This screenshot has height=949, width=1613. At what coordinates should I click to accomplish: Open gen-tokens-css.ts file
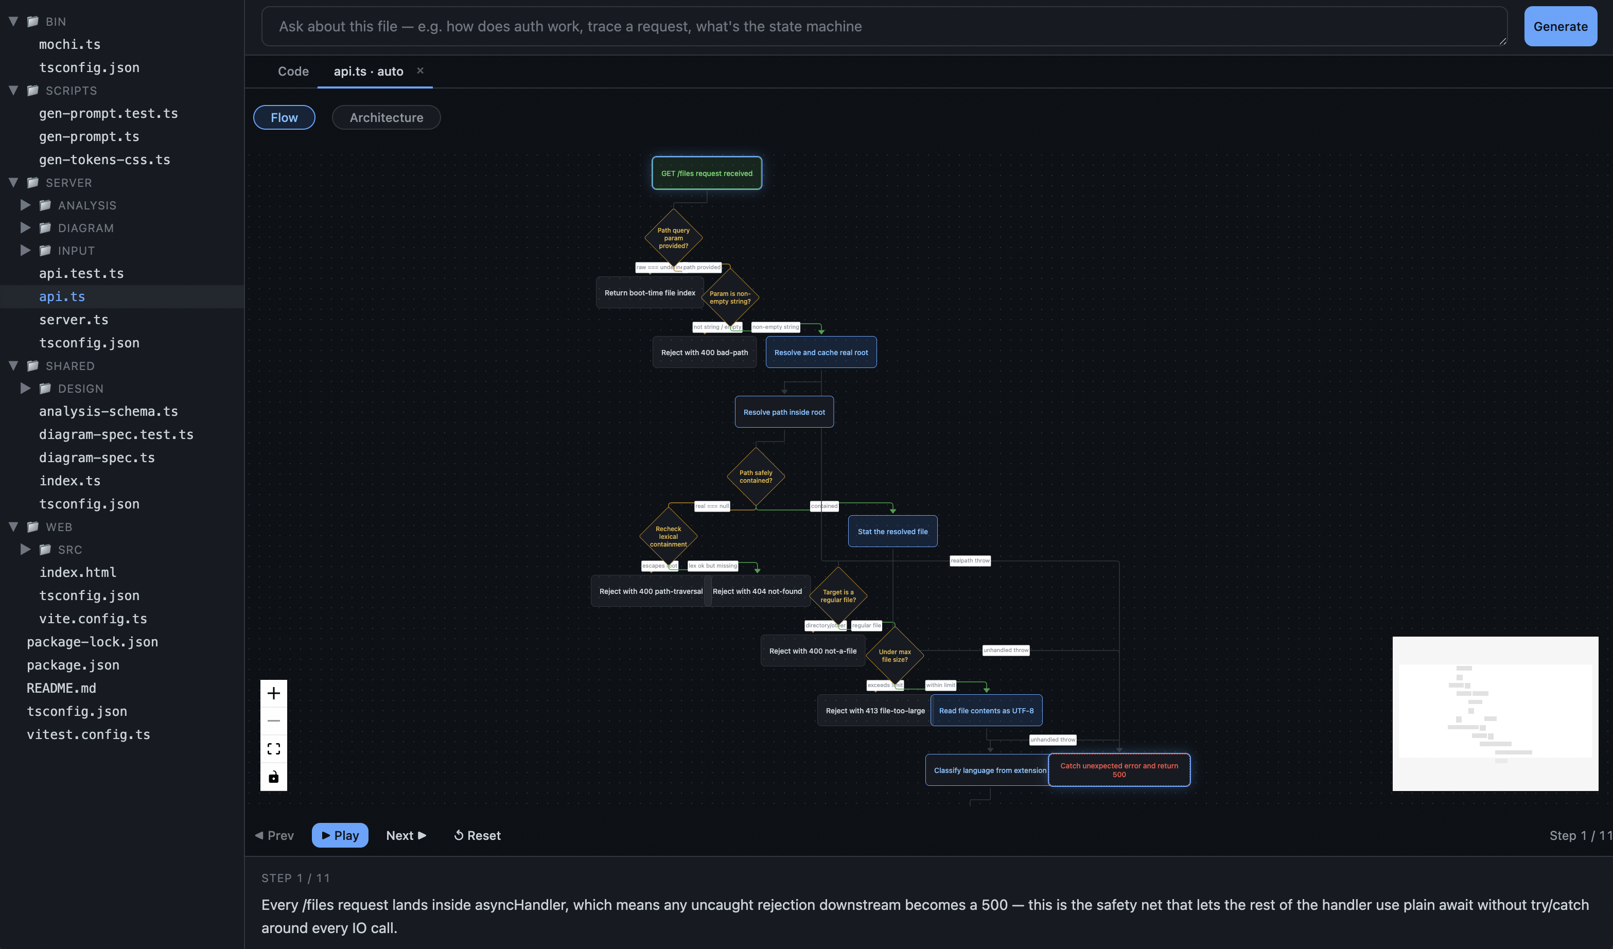tap(104, 160)
